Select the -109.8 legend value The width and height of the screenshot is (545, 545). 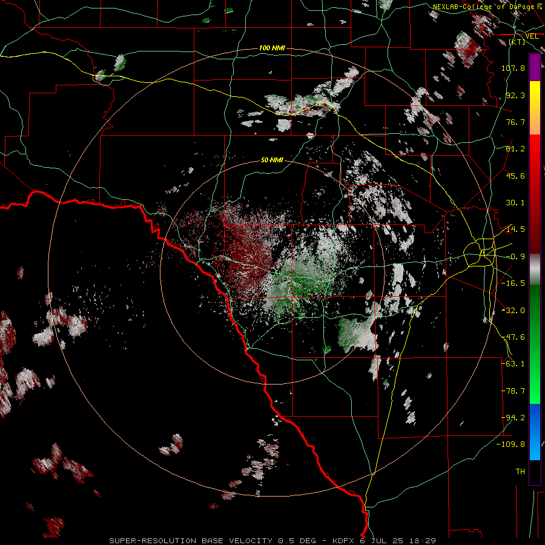510,444
